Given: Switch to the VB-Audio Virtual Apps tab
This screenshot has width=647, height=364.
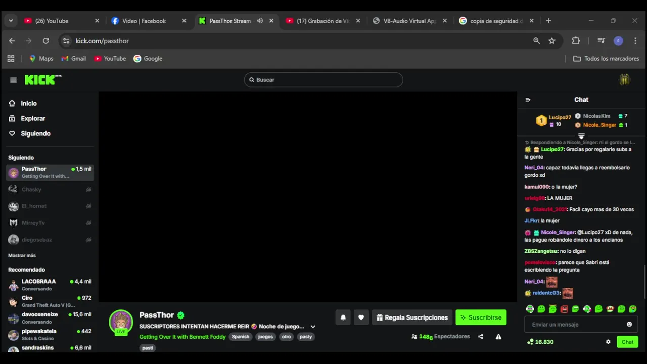Looking at the screenshot, I should coord(410,21).
